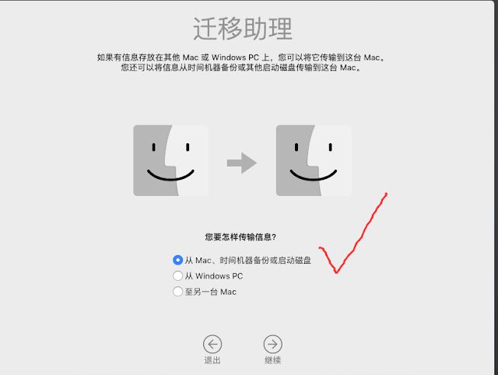The width and height of the screenshot is (498, 375).
Task: Click the 您要怎样传输信息? question heading
Action: point(240,237)
